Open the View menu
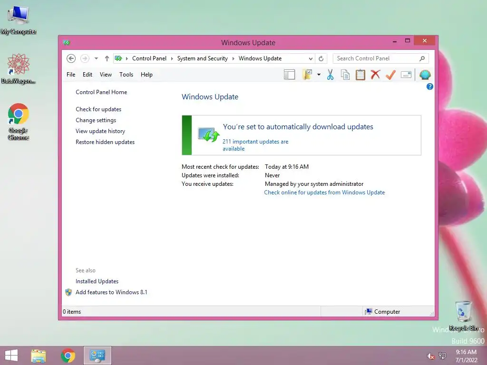The width and height of the screenshot is (487, 365). [106, 75]
